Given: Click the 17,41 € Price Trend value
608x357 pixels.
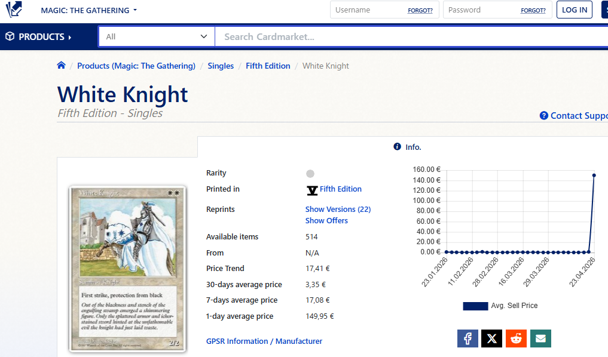Looking at the screenshot, I should pos(317,268).
